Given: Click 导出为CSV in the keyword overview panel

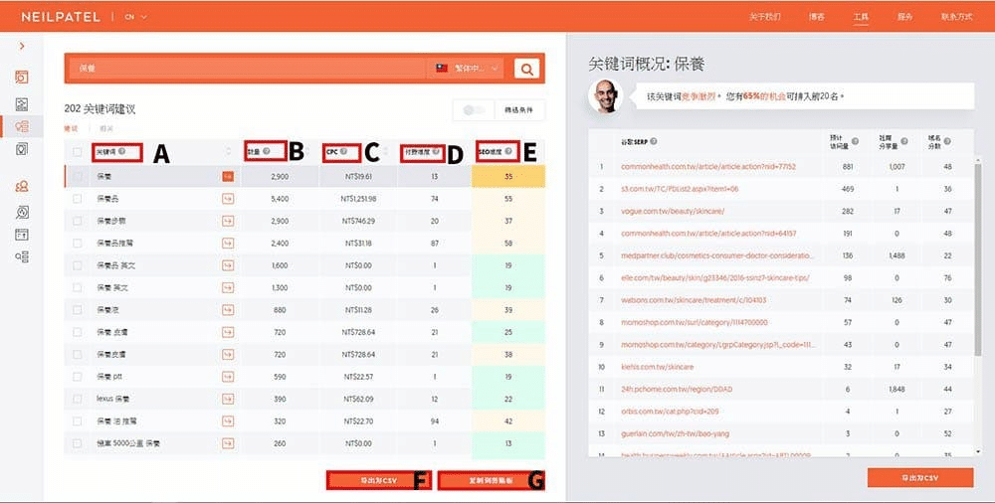Looking at the screenshot, I should [920, 477].
